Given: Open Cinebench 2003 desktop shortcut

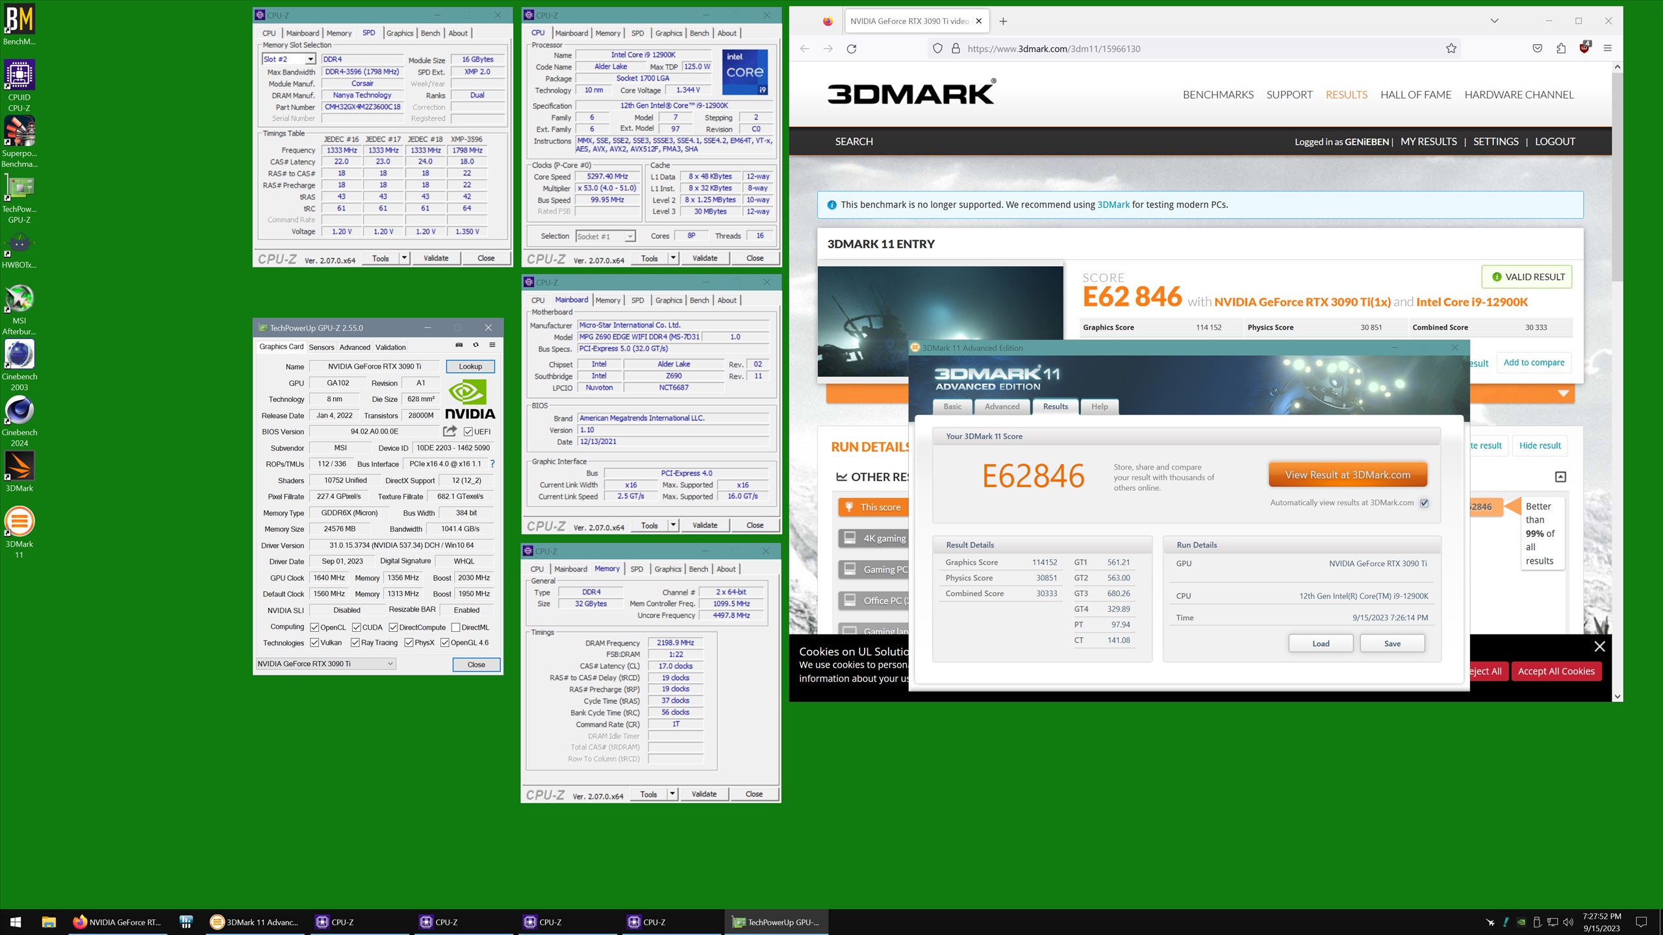Looking at the screenshot, I should (x=19, y=366).
